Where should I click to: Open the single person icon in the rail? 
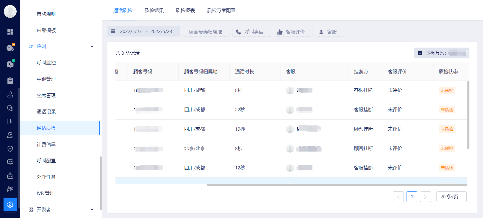[x=10, y=94]
